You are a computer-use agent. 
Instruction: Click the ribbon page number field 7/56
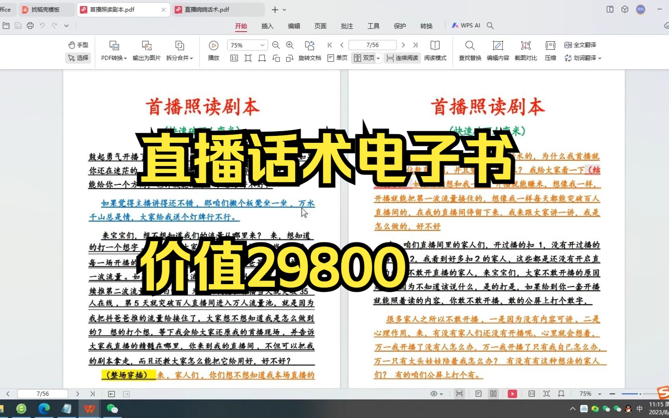click(x=372, y=45)
